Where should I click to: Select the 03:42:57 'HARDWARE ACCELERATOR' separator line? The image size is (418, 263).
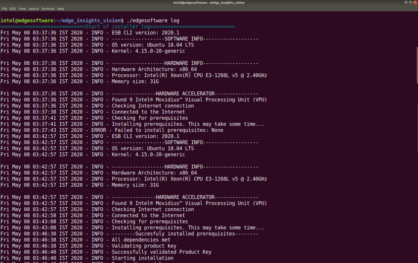click(129, 197)
